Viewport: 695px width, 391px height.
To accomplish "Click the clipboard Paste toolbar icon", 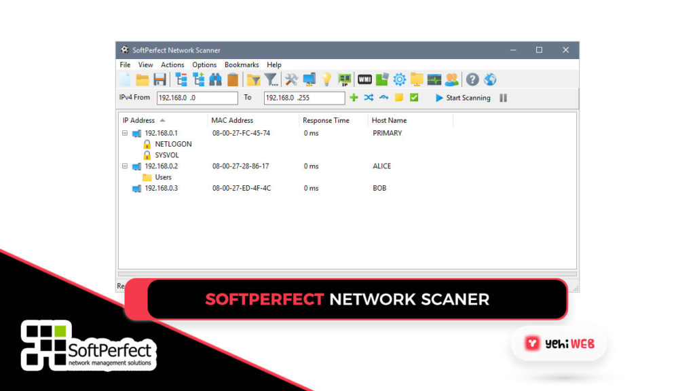I will pyautogui.click(x=233, y=79).
